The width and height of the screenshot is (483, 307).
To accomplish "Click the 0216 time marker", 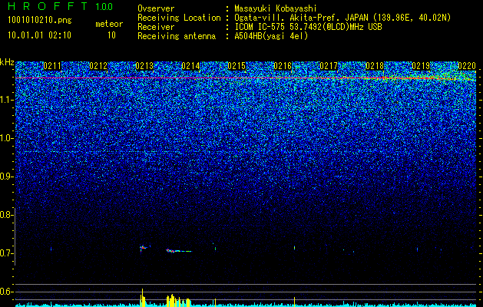I will pyautogui.click(x=283, y=66).
